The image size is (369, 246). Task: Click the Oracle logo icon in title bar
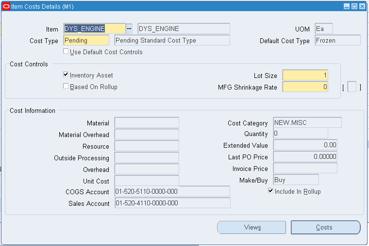click(6, 7)
